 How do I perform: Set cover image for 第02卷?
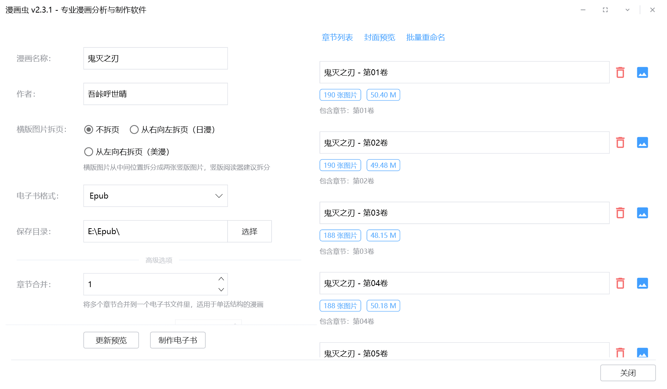point(642,143)
